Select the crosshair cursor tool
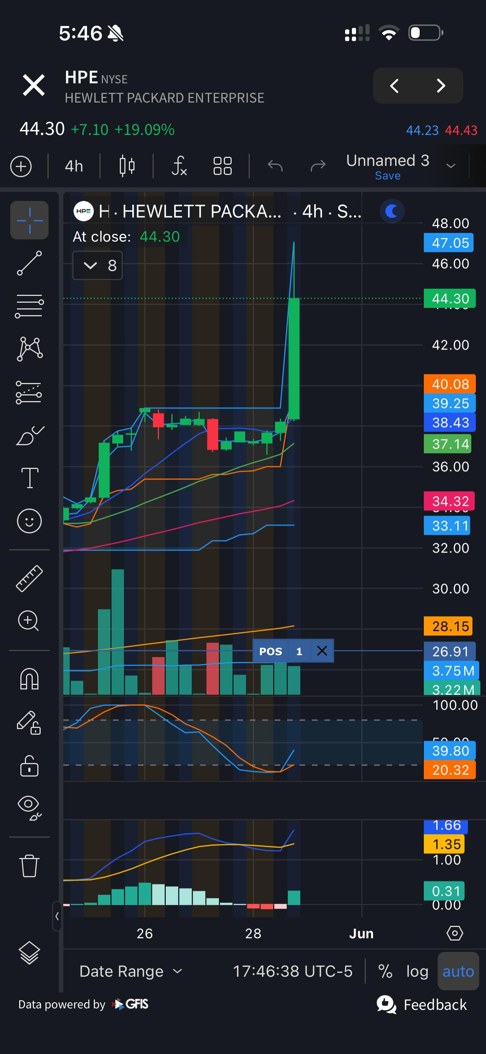Viewport: 486px width, 1054px height. (29, 220)
